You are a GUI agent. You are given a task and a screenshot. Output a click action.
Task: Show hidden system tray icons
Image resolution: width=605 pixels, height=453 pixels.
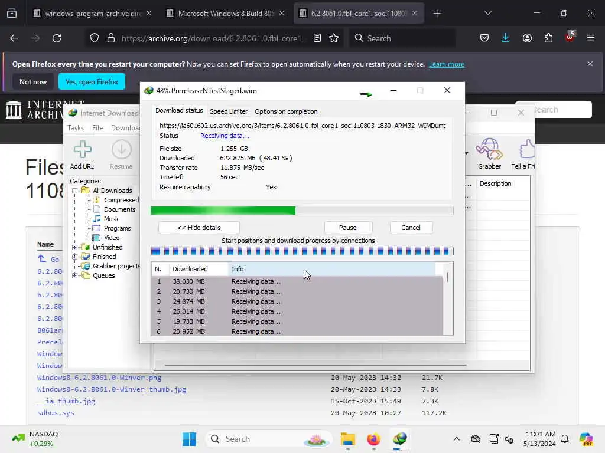click(457, 439)
